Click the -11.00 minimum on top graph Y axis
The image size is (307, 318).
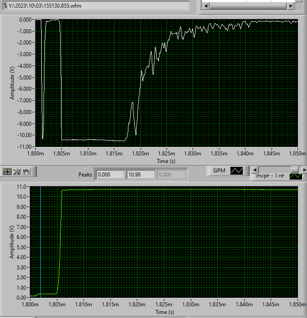(24, 146)
